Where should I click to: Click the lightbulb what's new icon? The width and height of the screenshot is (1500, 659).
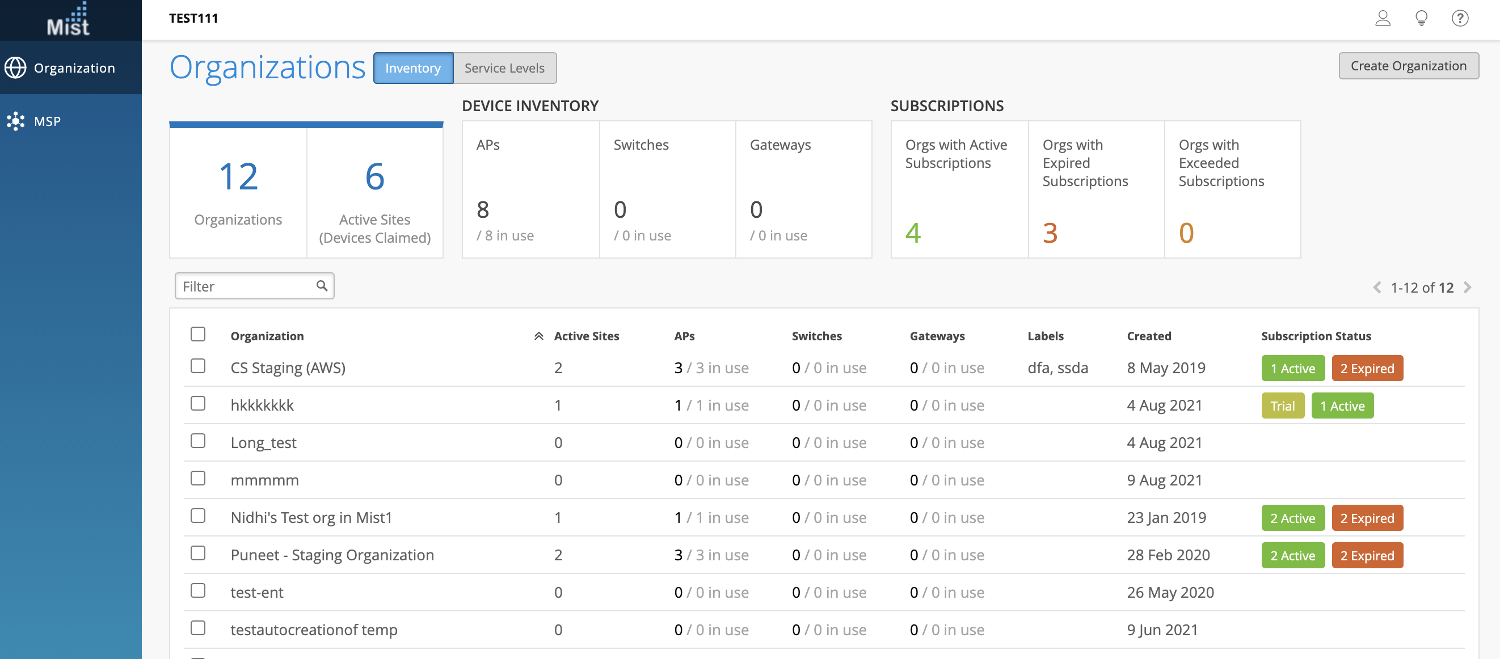tap(1421, 19)
